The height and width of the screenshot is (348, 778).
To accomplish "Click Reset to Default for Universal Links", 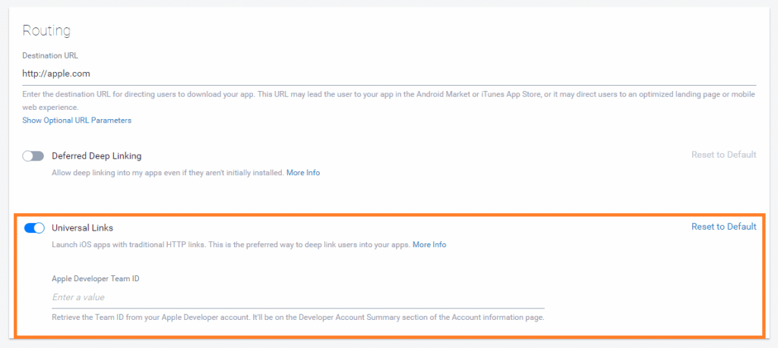I will click(x=723, y=227).
